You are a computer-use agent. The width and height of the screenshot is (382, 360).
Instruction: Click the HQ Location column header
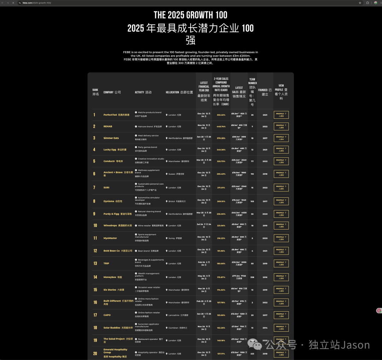click(x=179, y=92)
